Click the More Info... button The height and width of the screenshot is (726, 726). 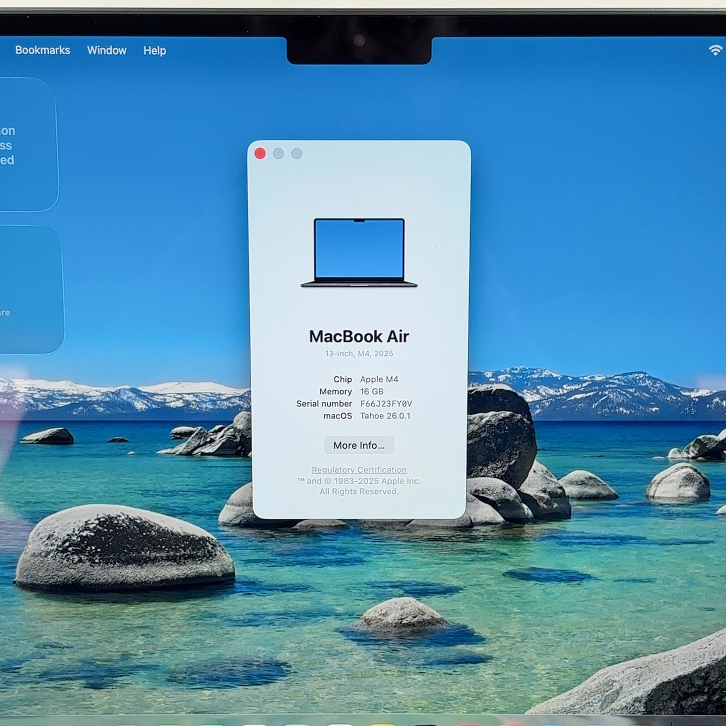[x=359, y=445]
